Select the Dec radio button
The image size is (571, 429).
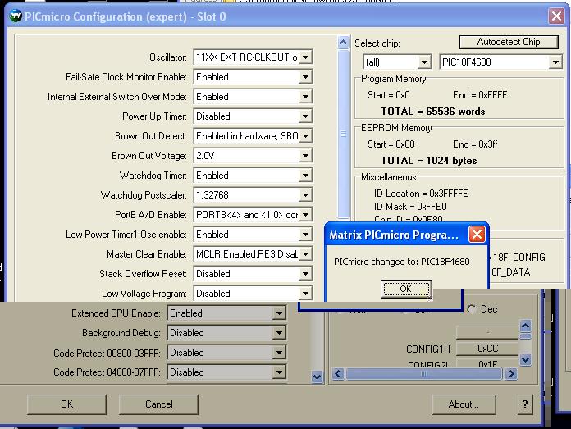472,309
